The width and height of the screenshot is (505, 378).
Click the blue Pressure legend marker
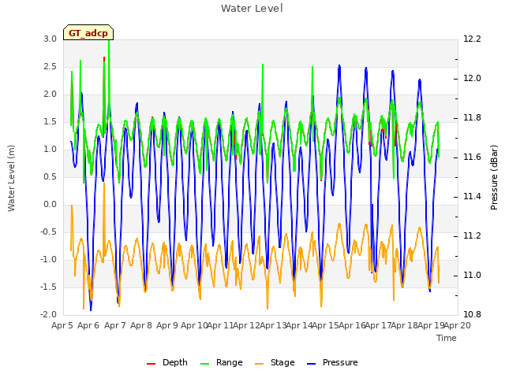coord(312,364)
